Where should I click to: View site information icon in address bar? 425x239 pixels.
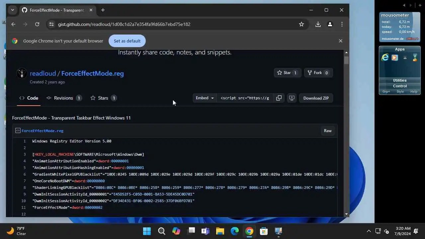(51, 24)
